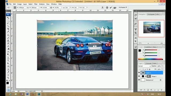Open the status bar info arrow
Image resolution: width=171 pixels, height=96 pixels.
[42, 91]
